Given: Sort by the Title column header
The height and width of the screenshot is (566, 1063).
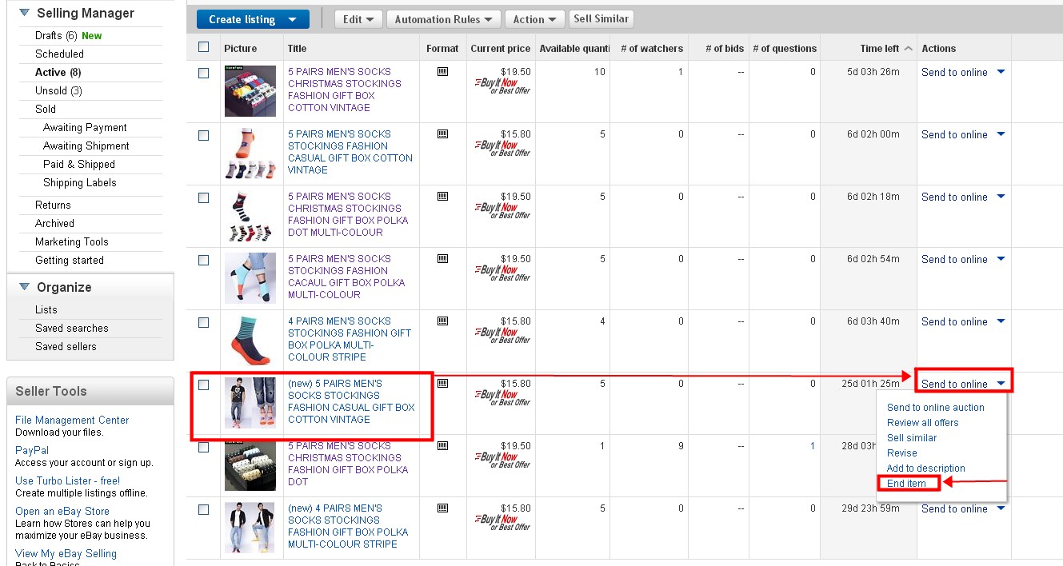Looking at the screenshot, I should point(297,49).
